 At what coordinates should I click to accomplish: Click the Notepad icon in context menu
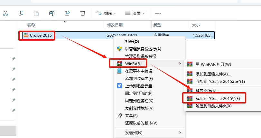[119, 71]
